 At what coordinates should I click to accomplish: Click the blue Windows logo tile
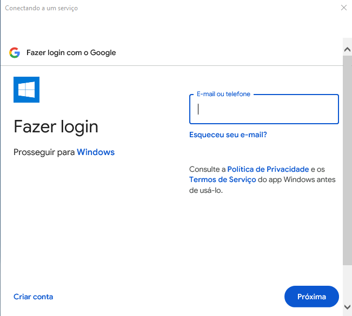tap(26, 90)
